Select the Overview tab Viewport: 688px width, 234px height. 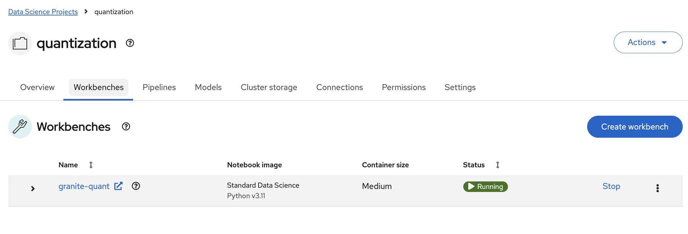click(37, 87)
